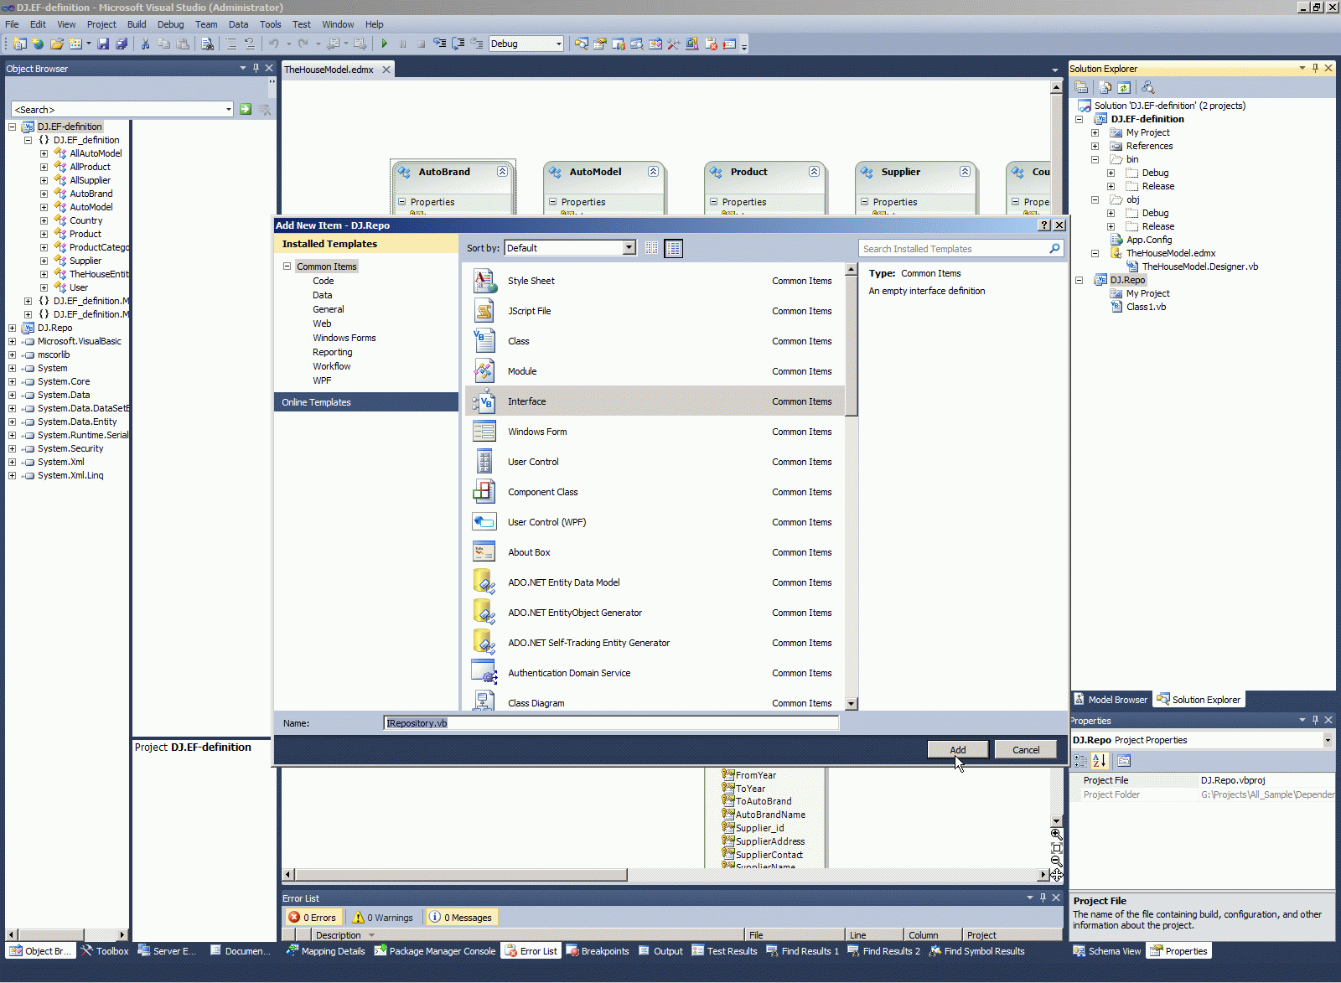This screenshot has height=983, width=1341.
Task: Click the small icons view button in dialog
Action: click(652, 248)
